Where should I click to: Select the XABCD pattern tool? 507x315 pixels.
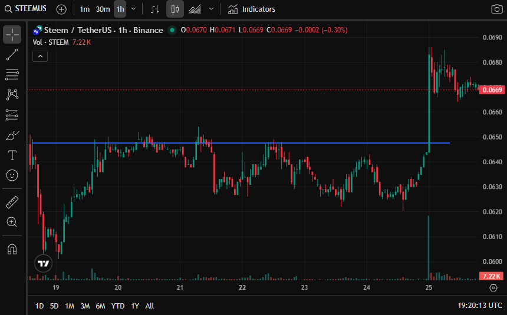coord(12,95)
